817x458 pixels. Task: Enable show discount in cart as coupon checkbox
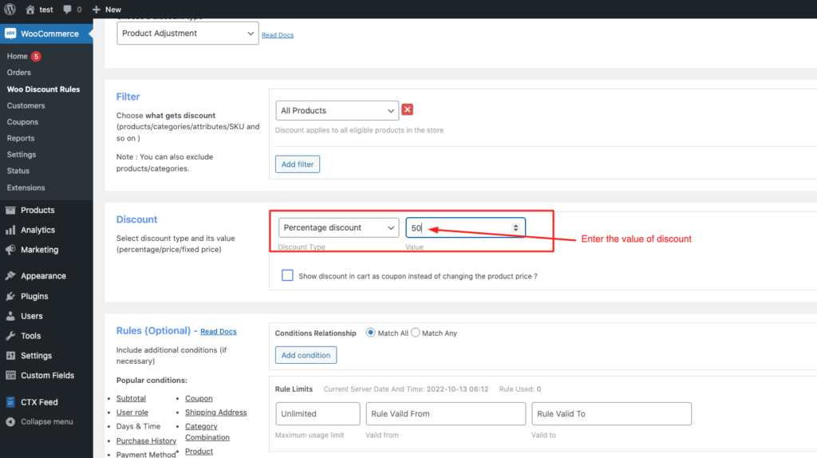[x=287, y=275]
